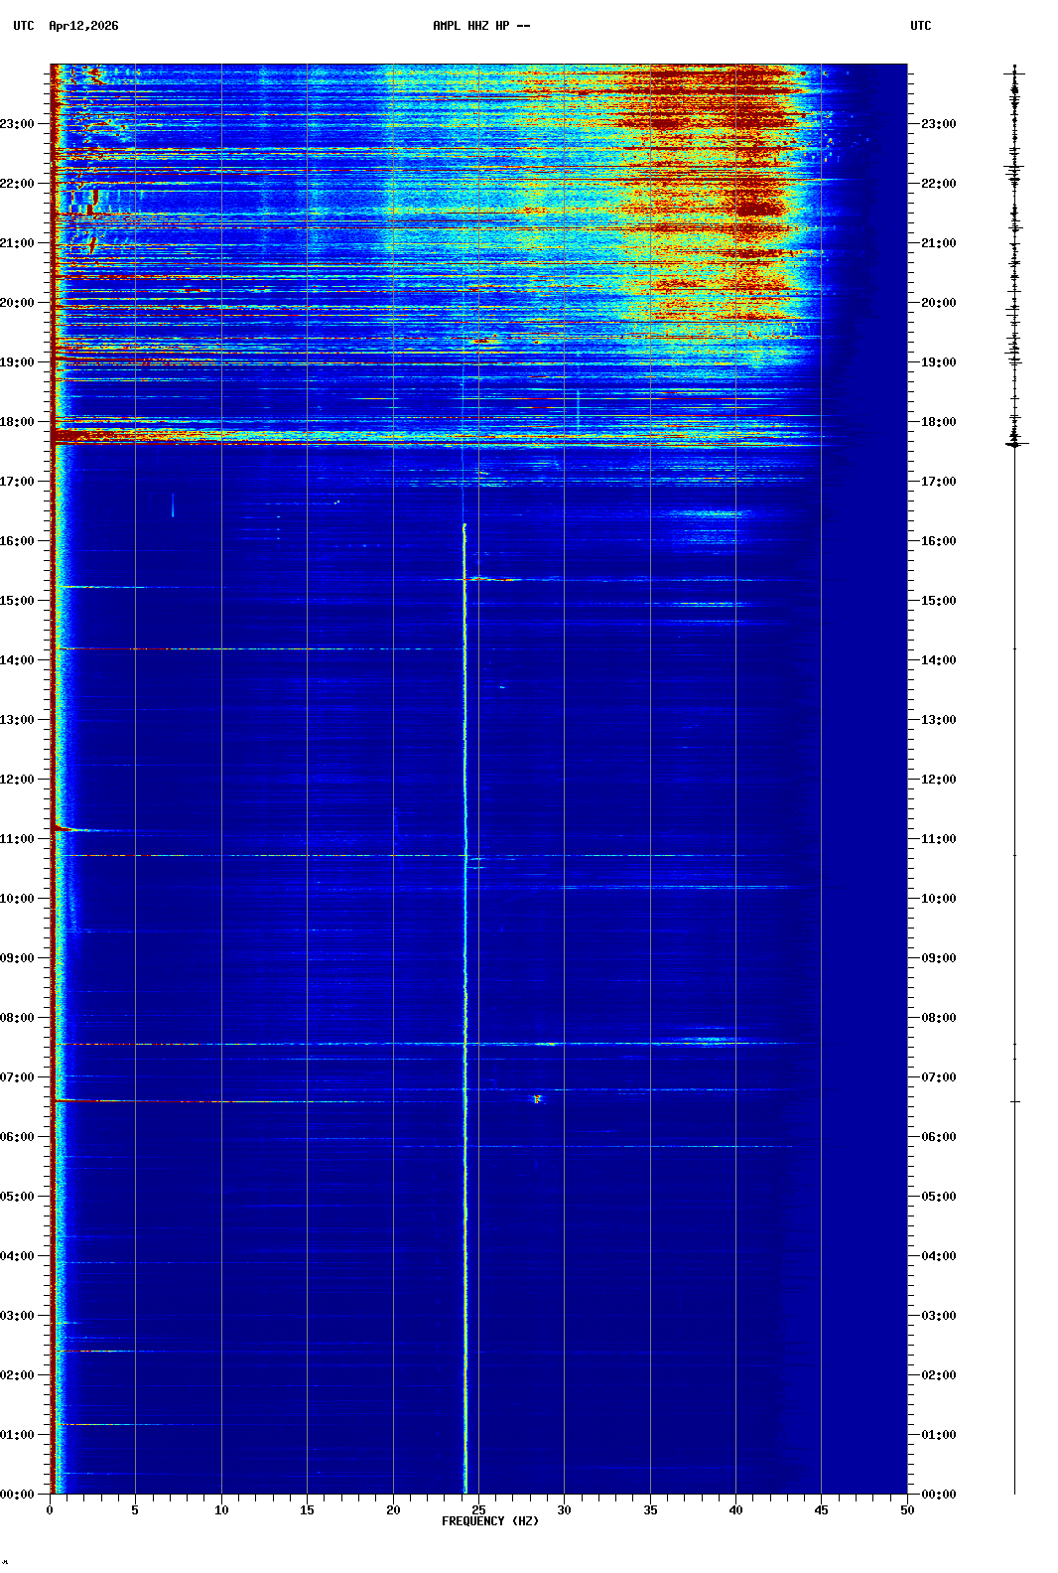The width and height of the screenshot is (1058, 1573).
Task: Click the 18:00 label on left time axis
Action: point(17,422)
